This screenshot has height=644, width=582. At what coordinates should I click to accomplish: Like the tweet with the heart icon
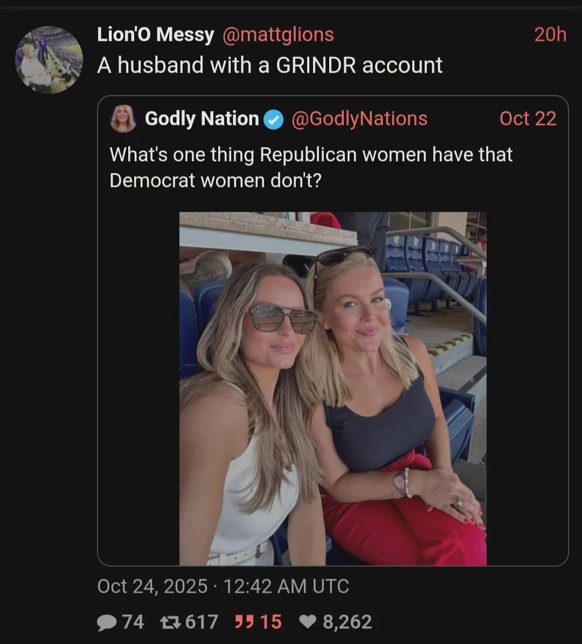click(308, 622)
